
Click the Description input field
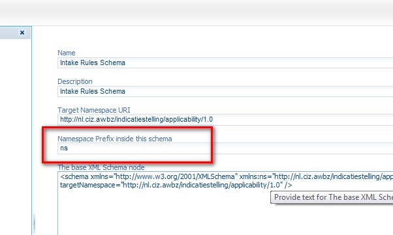pyautogui.click(x=225, y=92)
